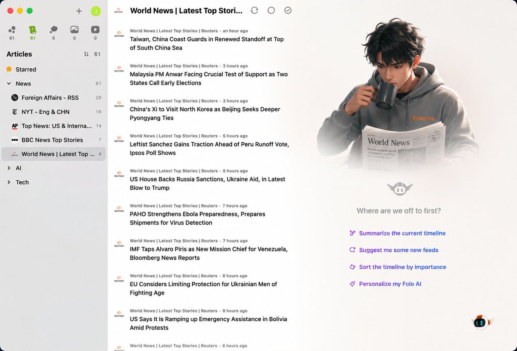
Task: Open the Taiwan, China Coast Guards article
Action: tap(201, 40)
